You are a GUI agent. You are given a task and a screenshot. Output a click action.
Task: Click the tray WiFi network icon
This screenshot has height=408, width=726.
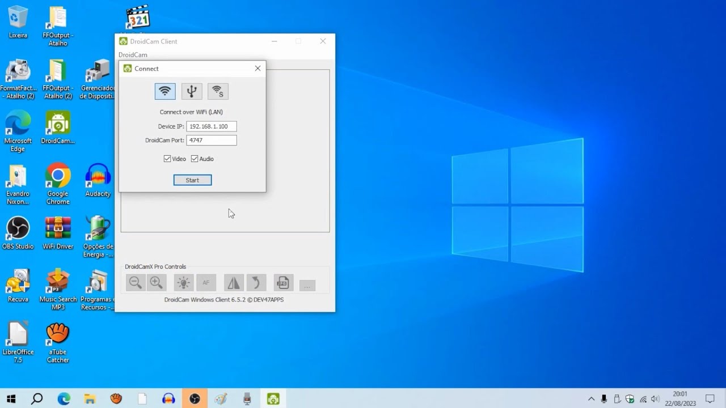click(x=643, y=399)
